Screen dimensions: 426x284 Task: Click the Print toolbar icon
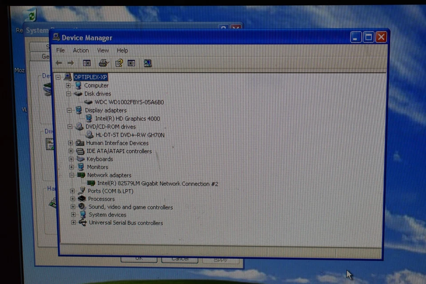(103, 63)
